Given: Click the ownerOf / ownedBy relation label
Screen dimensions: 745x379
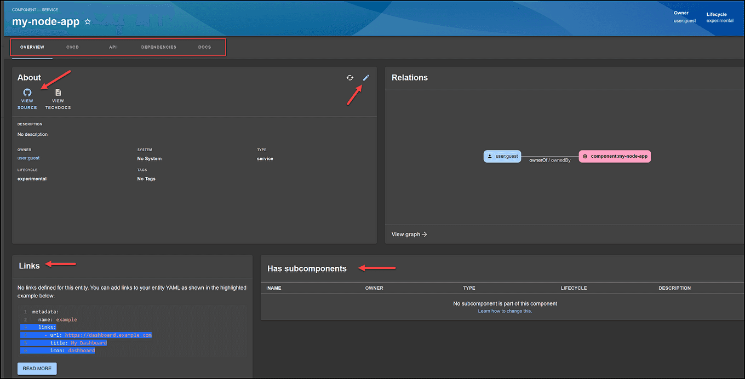Looking at the screenshot, I should point(551,160).
